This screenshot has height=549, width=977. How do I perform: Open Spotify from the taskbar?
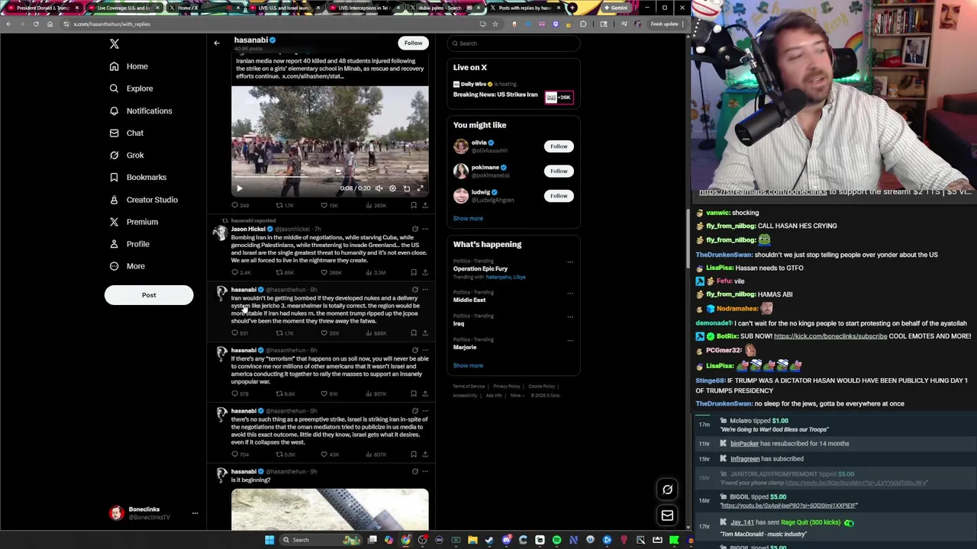tap(556, 540)
